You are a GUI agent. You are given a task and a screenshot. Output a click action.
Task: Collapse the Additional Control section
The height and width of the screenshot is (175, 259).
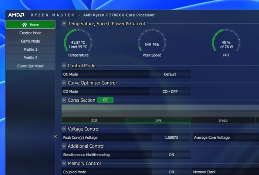pos(64,146)
